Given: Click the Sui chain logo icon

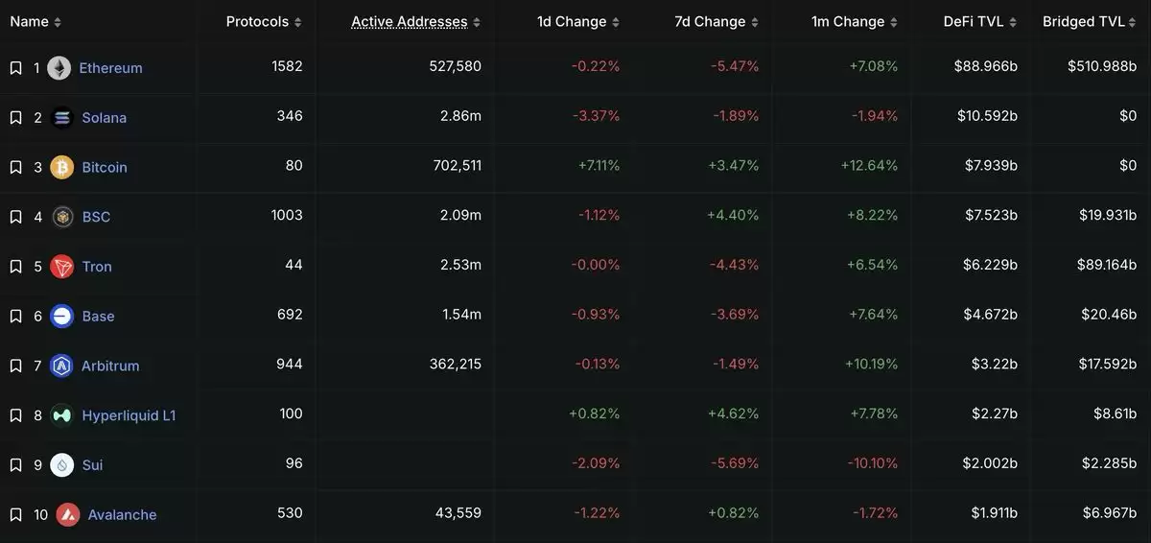Looking at the screenshot, I should pyautogui.click(x=62, y=465).
